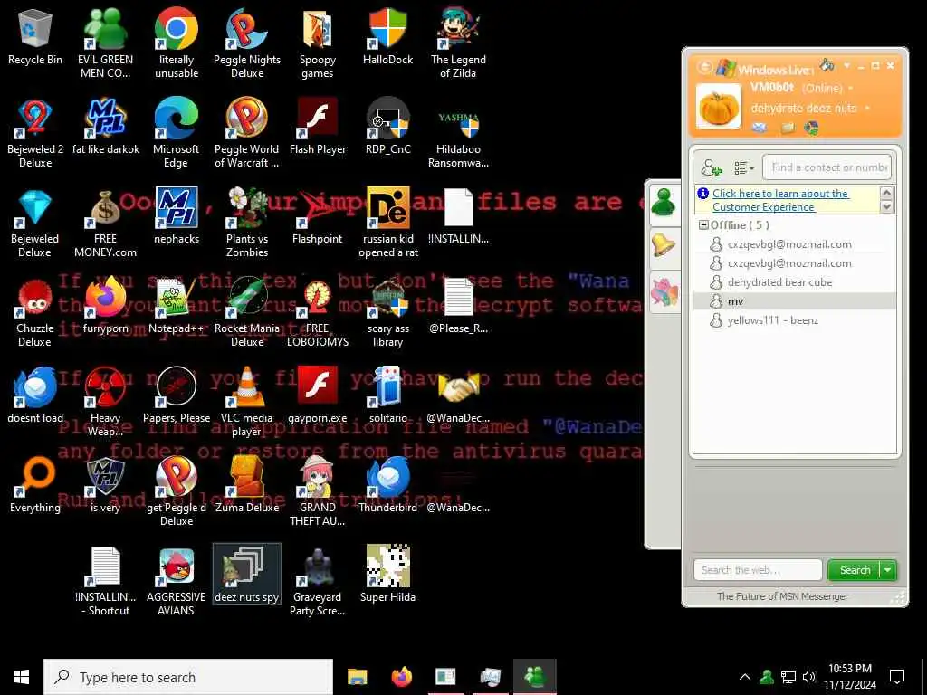The image size is (927, 695).
Task: Open the color scheme paintbrush icon in Messenger
Action: click(x=827, y=64)
